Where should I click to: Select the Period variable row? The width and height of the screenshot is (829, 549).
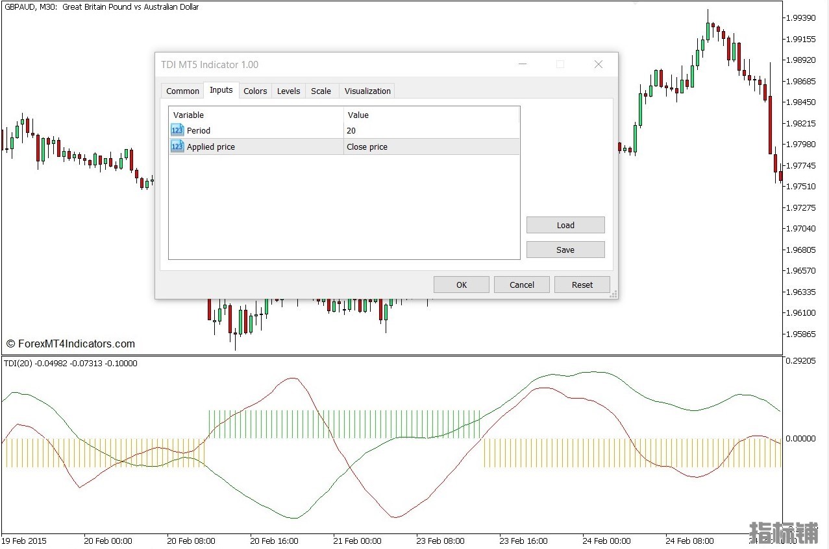pyautogui.click(x=344, y=130)
